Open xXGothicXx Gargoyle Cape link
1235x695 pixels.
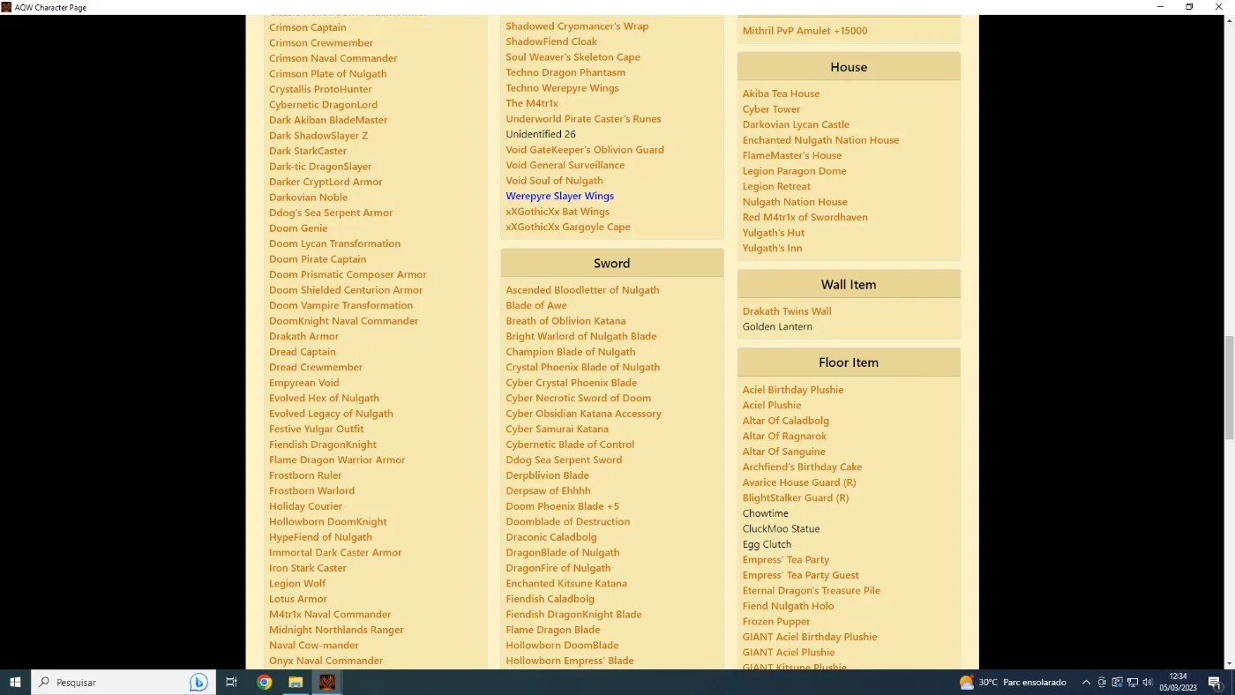click(568, 227)
